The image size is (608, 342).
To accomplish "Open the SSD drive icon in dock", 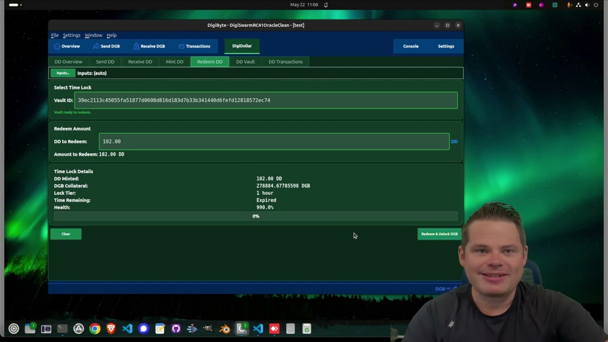I will [x=291, y=329].
